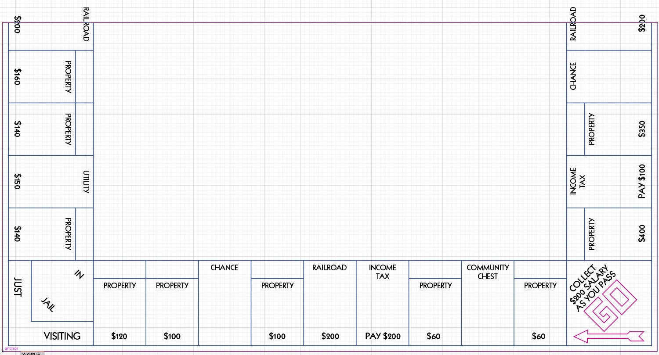The height and width of the screenshot is (355, 659).
Task: Click the "$160" price in the left column
Action: click(18, 77)
